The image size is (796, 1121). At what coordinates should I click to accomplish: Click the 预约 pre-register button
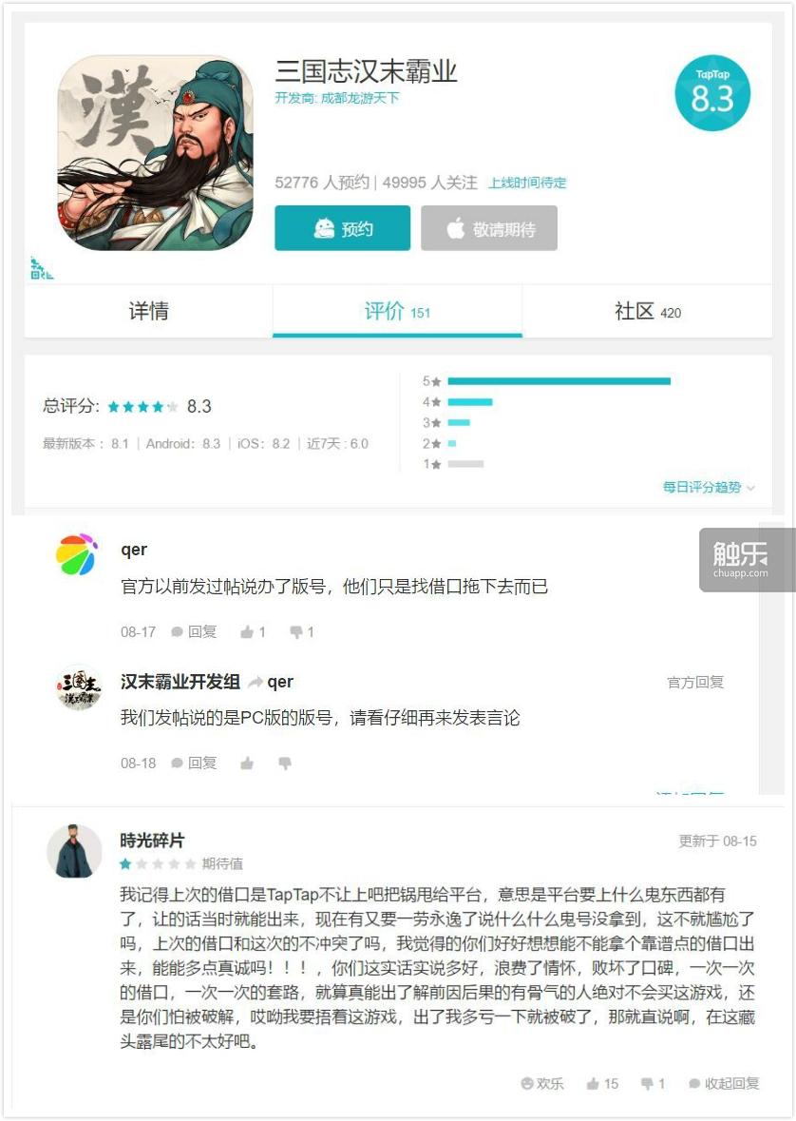tap(342, 228)
